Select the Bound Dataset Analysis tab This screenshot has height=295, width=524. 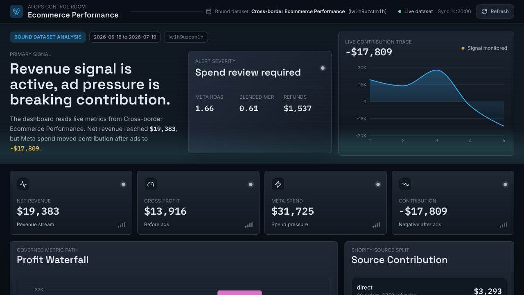pos(48,37)
